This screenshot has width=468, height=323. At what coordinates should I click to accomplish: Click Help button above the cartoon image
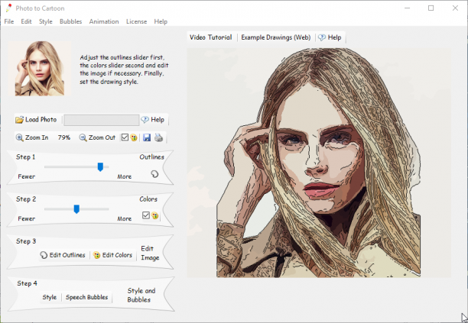point(330,37)
